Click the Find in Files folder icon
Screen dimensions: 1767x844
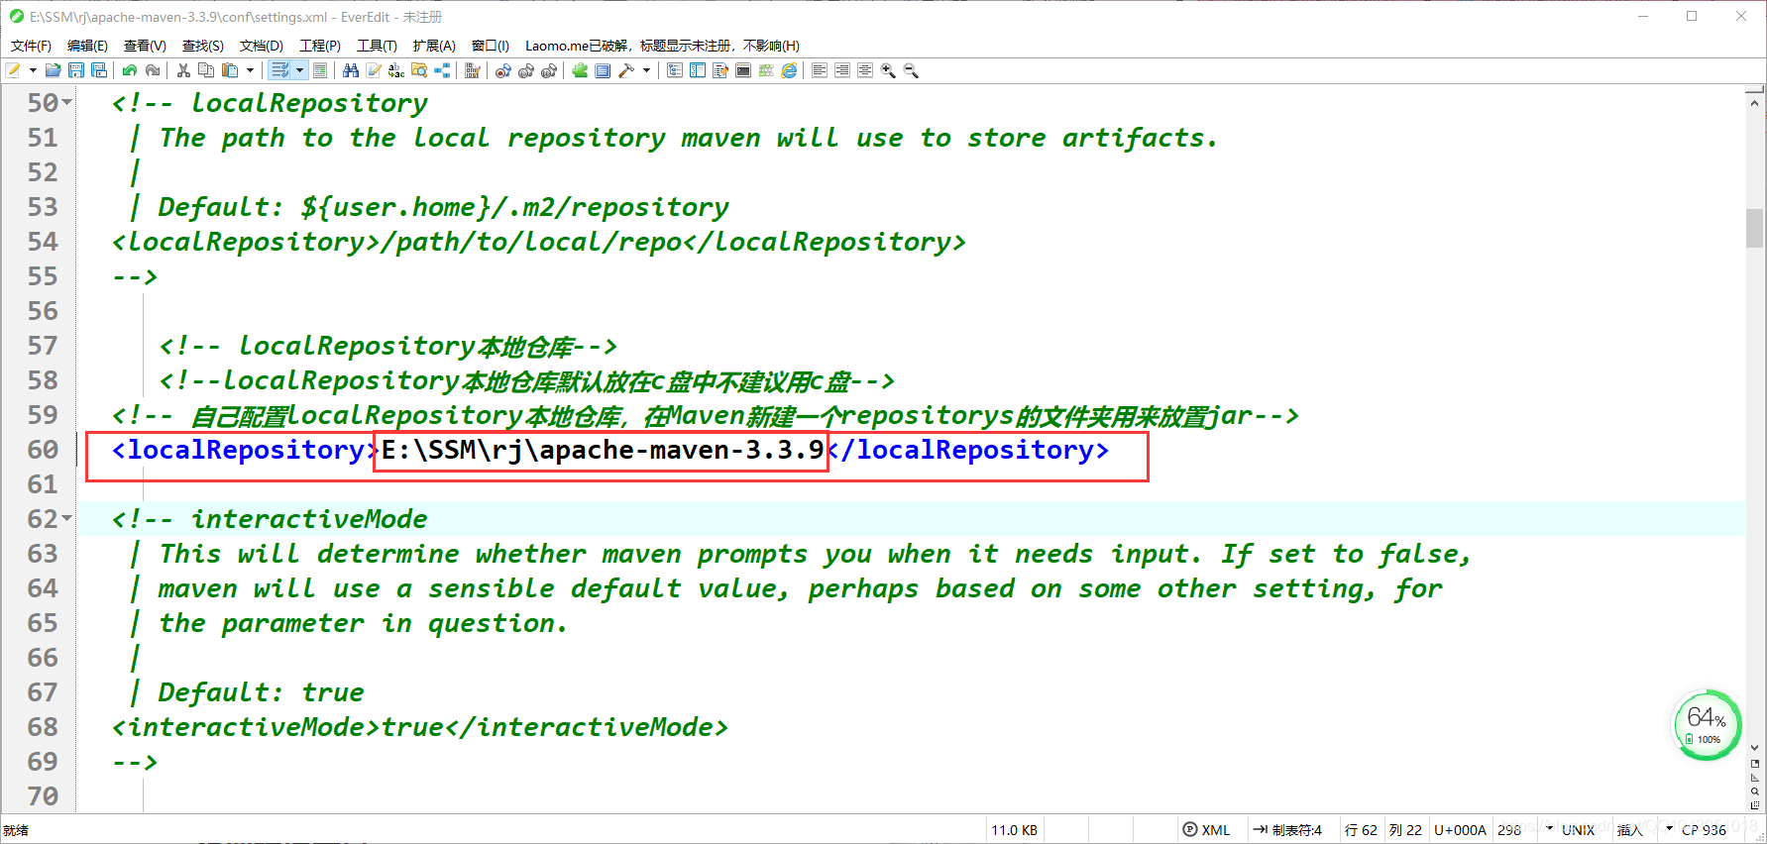[x=419, y=70]
